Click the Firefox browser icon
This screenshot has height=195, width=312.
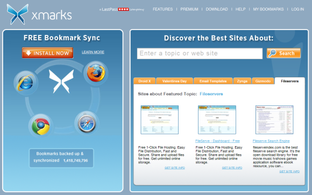[96, 73]
